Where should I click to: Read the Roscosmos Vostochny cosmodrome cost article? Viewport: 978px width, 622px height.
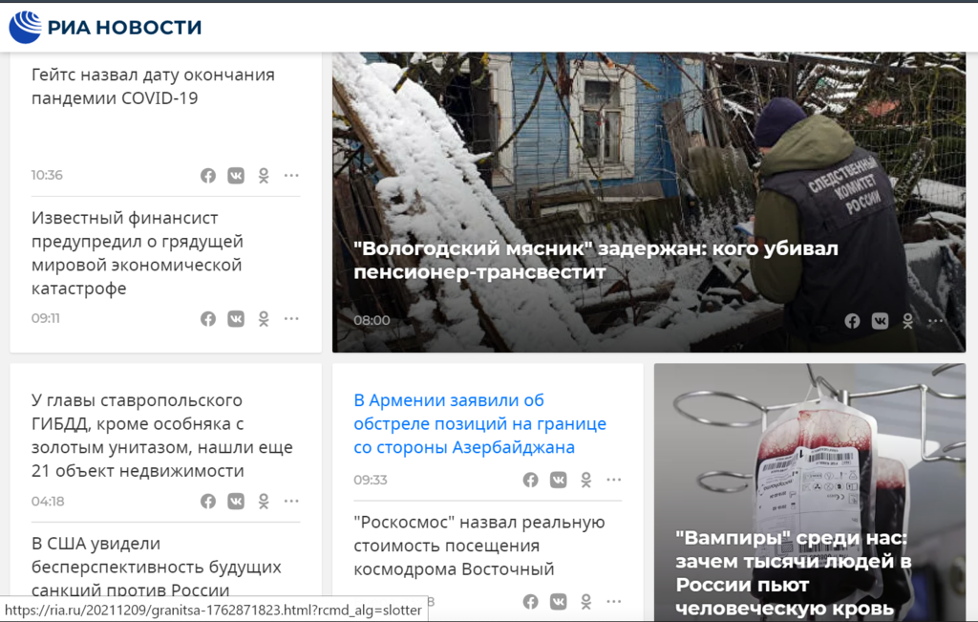tap(479, 546)
